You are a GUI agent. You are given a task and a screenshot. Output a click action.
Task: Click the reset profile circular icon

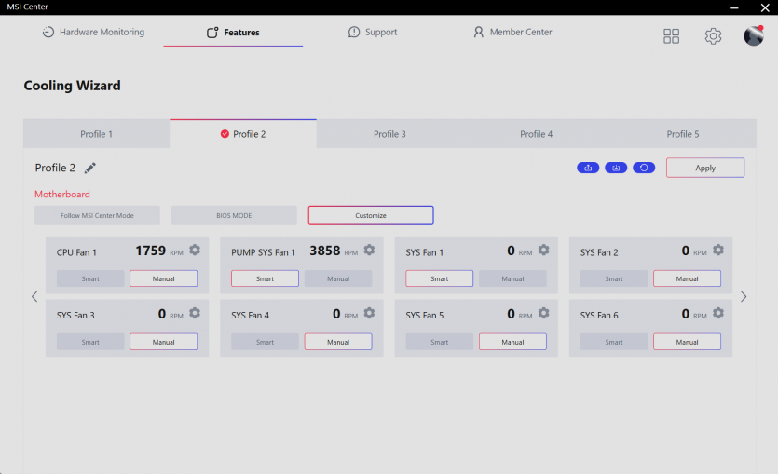[644, 168]
